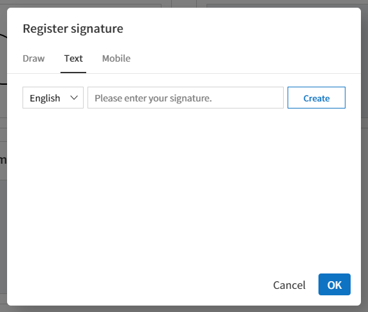The image size is (368, 312).
Task: Expand the signature language selector
Action: 53,98
